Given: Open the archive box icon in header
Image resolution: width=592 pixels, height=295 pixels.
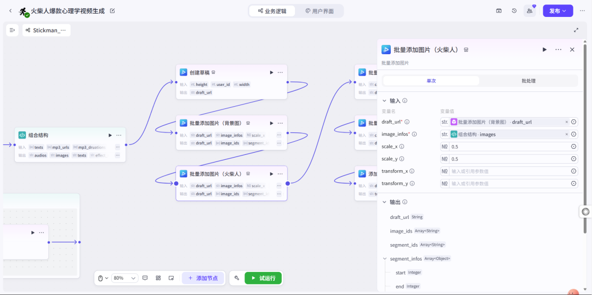Looking at the screenshot, I should (x=499, y=11).
